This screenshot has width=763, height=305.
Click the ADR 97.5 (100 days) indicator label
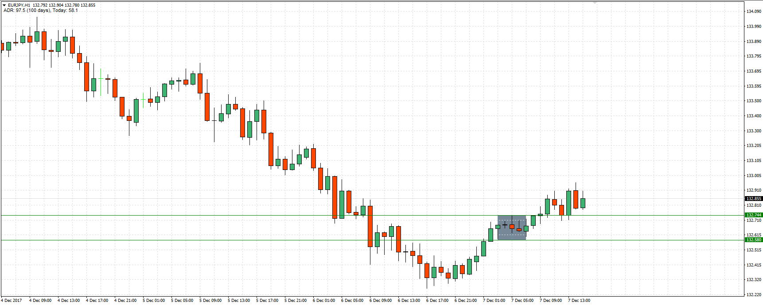(27, 10)
